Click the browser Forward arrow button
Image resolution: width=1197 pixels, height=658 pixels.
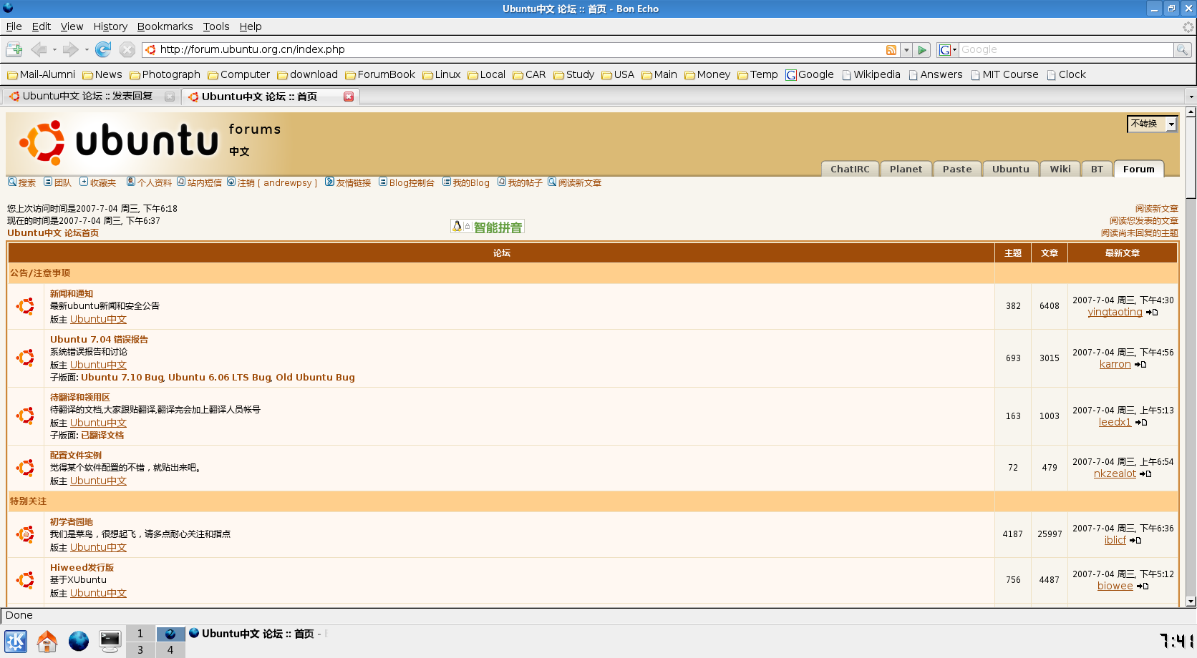coord(70,49)
